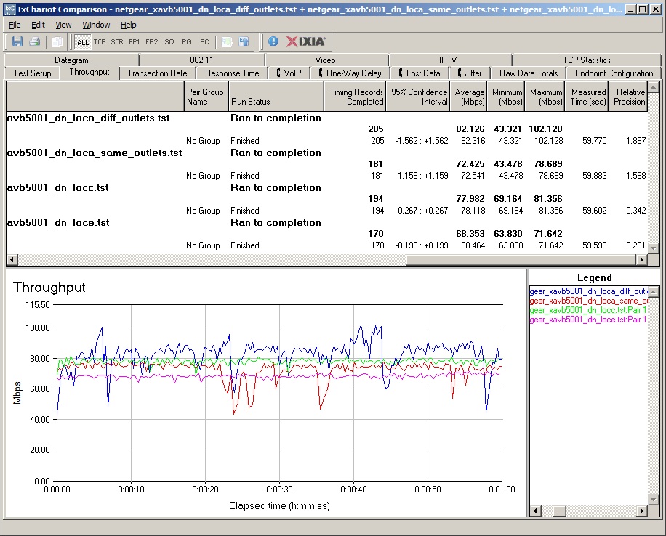The width and height of the screenshot is (666, 536).
Task: Click the table scroll down arrow
Action: (653, 248)
